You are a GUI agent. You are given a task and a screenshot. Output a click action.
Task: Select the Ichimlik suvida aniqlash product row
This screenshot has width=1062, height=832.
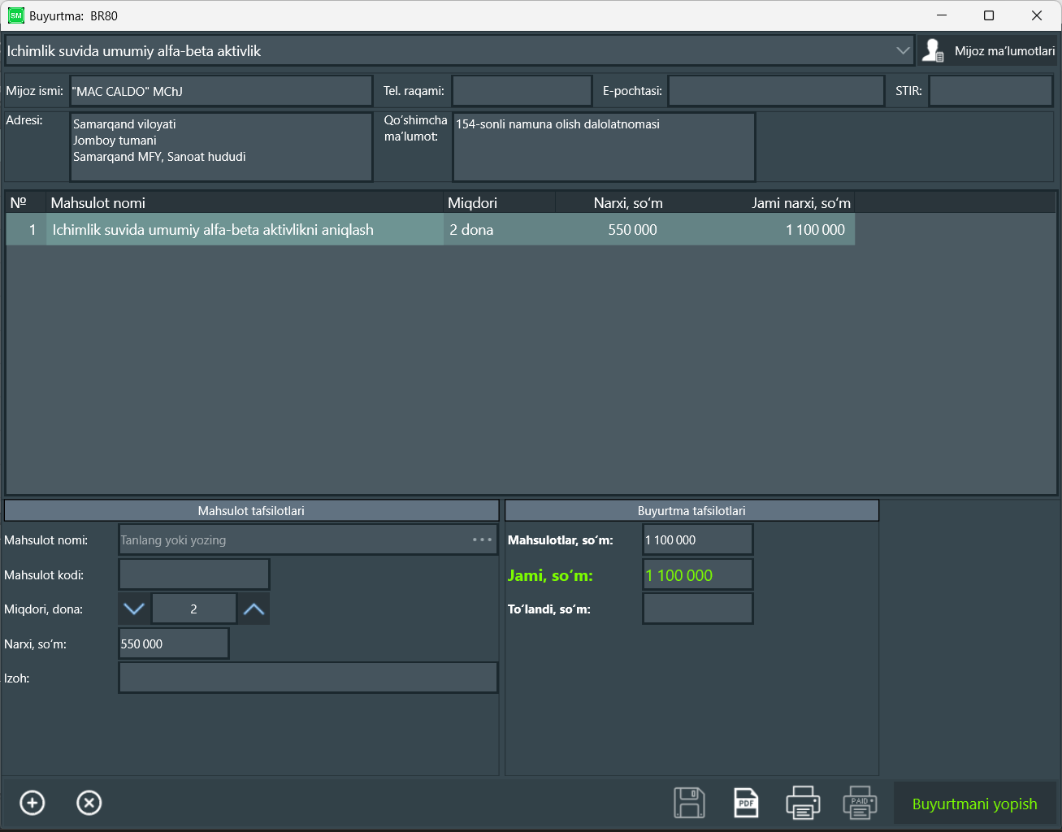pyautogui.click(x=431, y=230)
